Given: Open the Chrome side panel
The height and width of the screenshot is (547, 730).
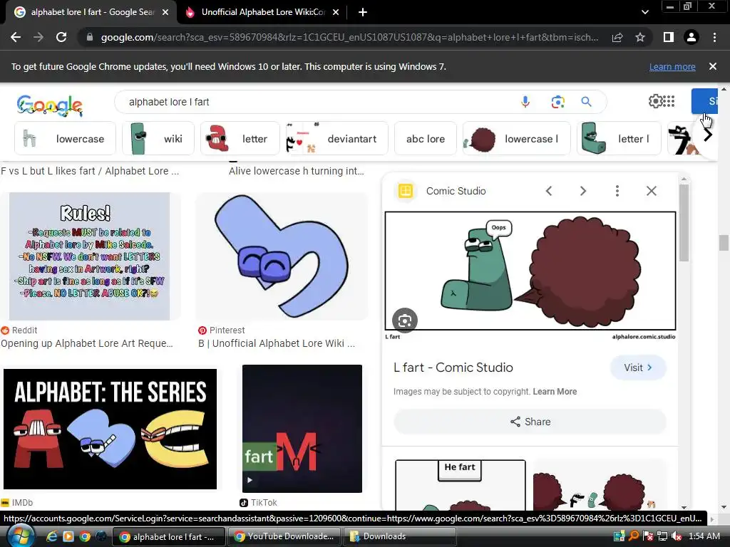Looking at the screenshot, I should click(669, 37).
